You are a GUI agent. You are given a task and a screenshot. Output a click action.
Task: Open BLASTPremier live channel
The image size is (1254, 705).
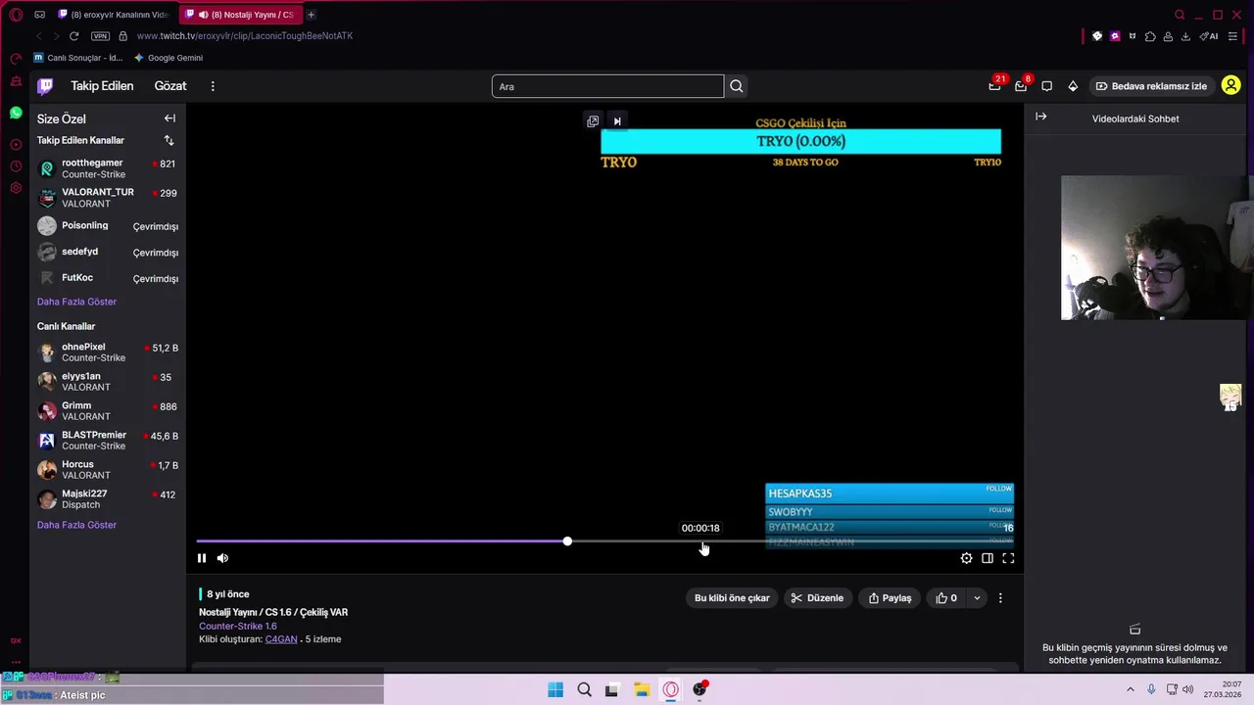(108, 441)
